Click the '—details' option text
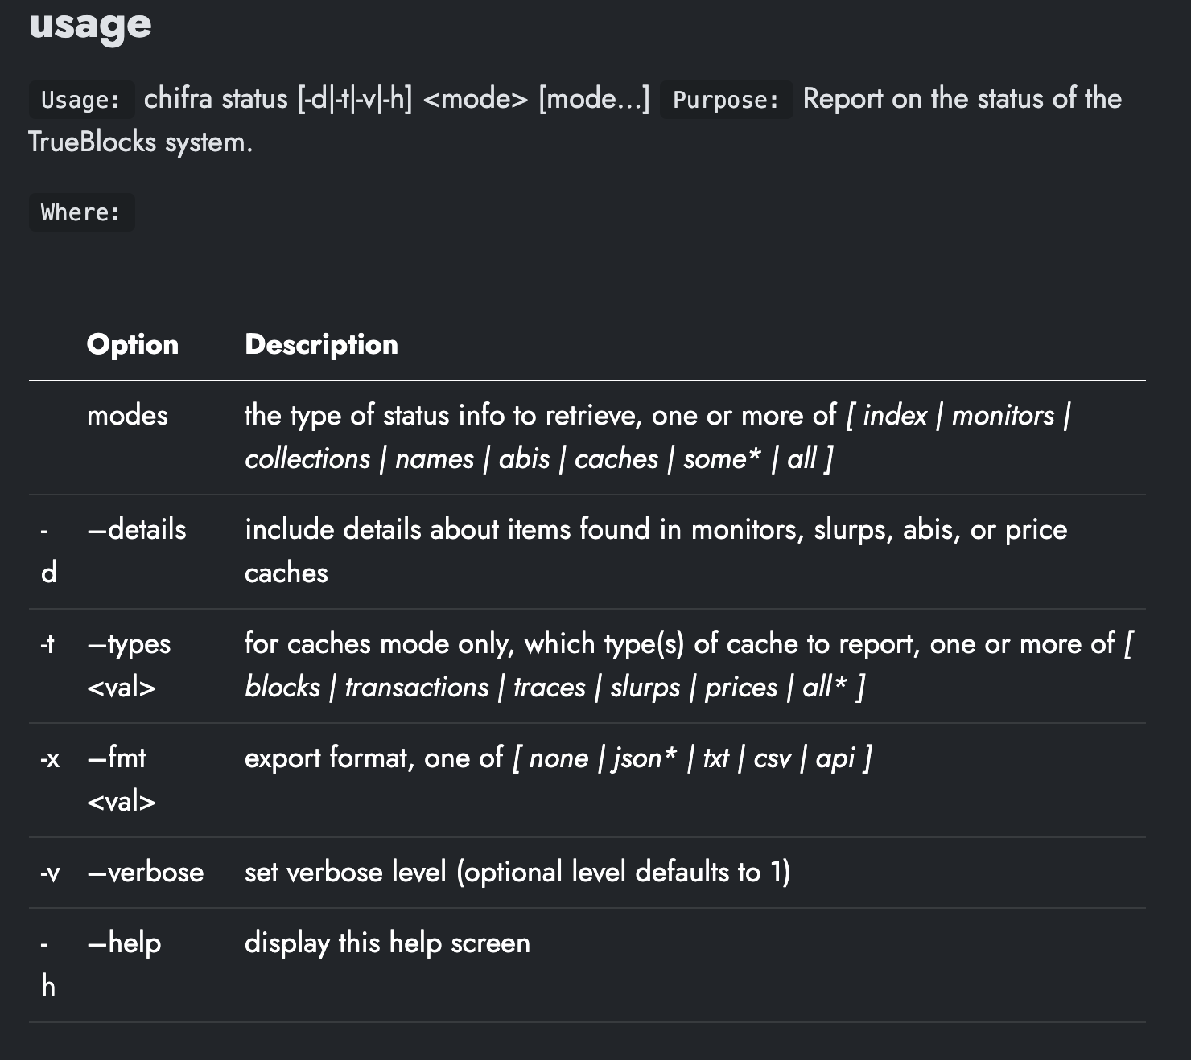Screen dimensions: 1191x1060 tap(136, 529)
